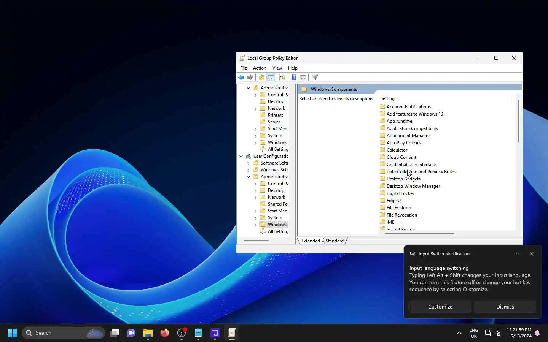The height and width of the screenshot is (342, 548).
Task: Expand Control Panel under User Configuration
Action: [256, 184]
